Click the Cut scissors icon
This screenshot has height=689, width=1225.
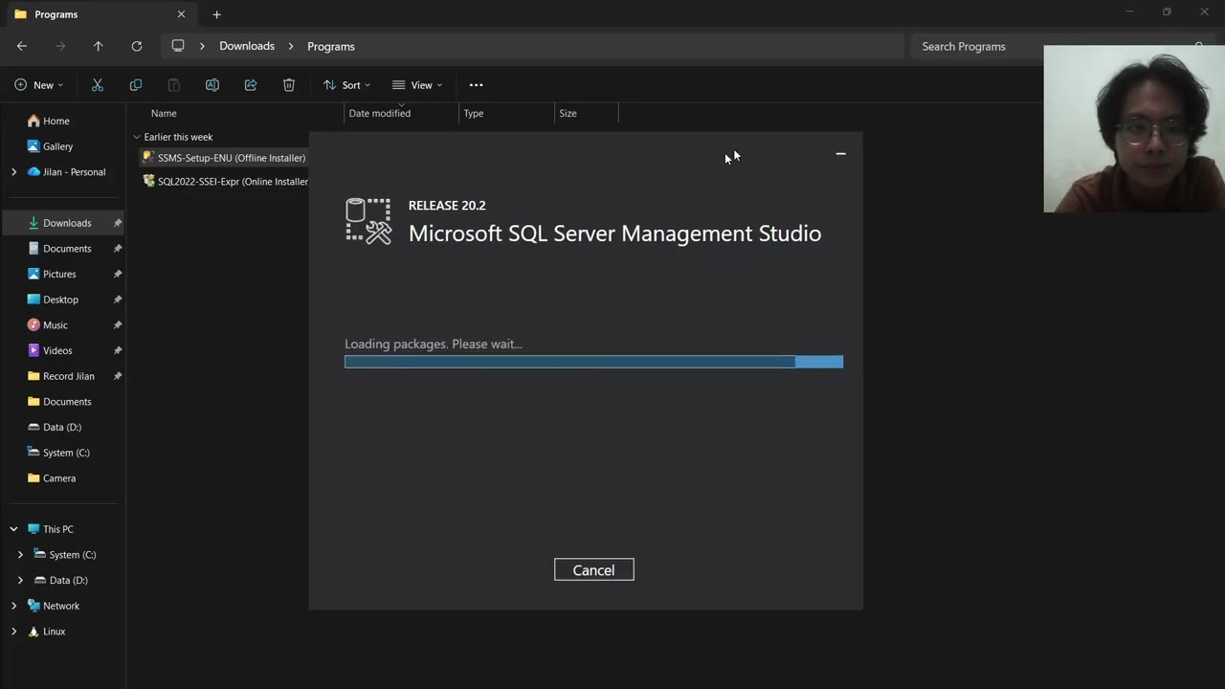[x=98, y=85]
